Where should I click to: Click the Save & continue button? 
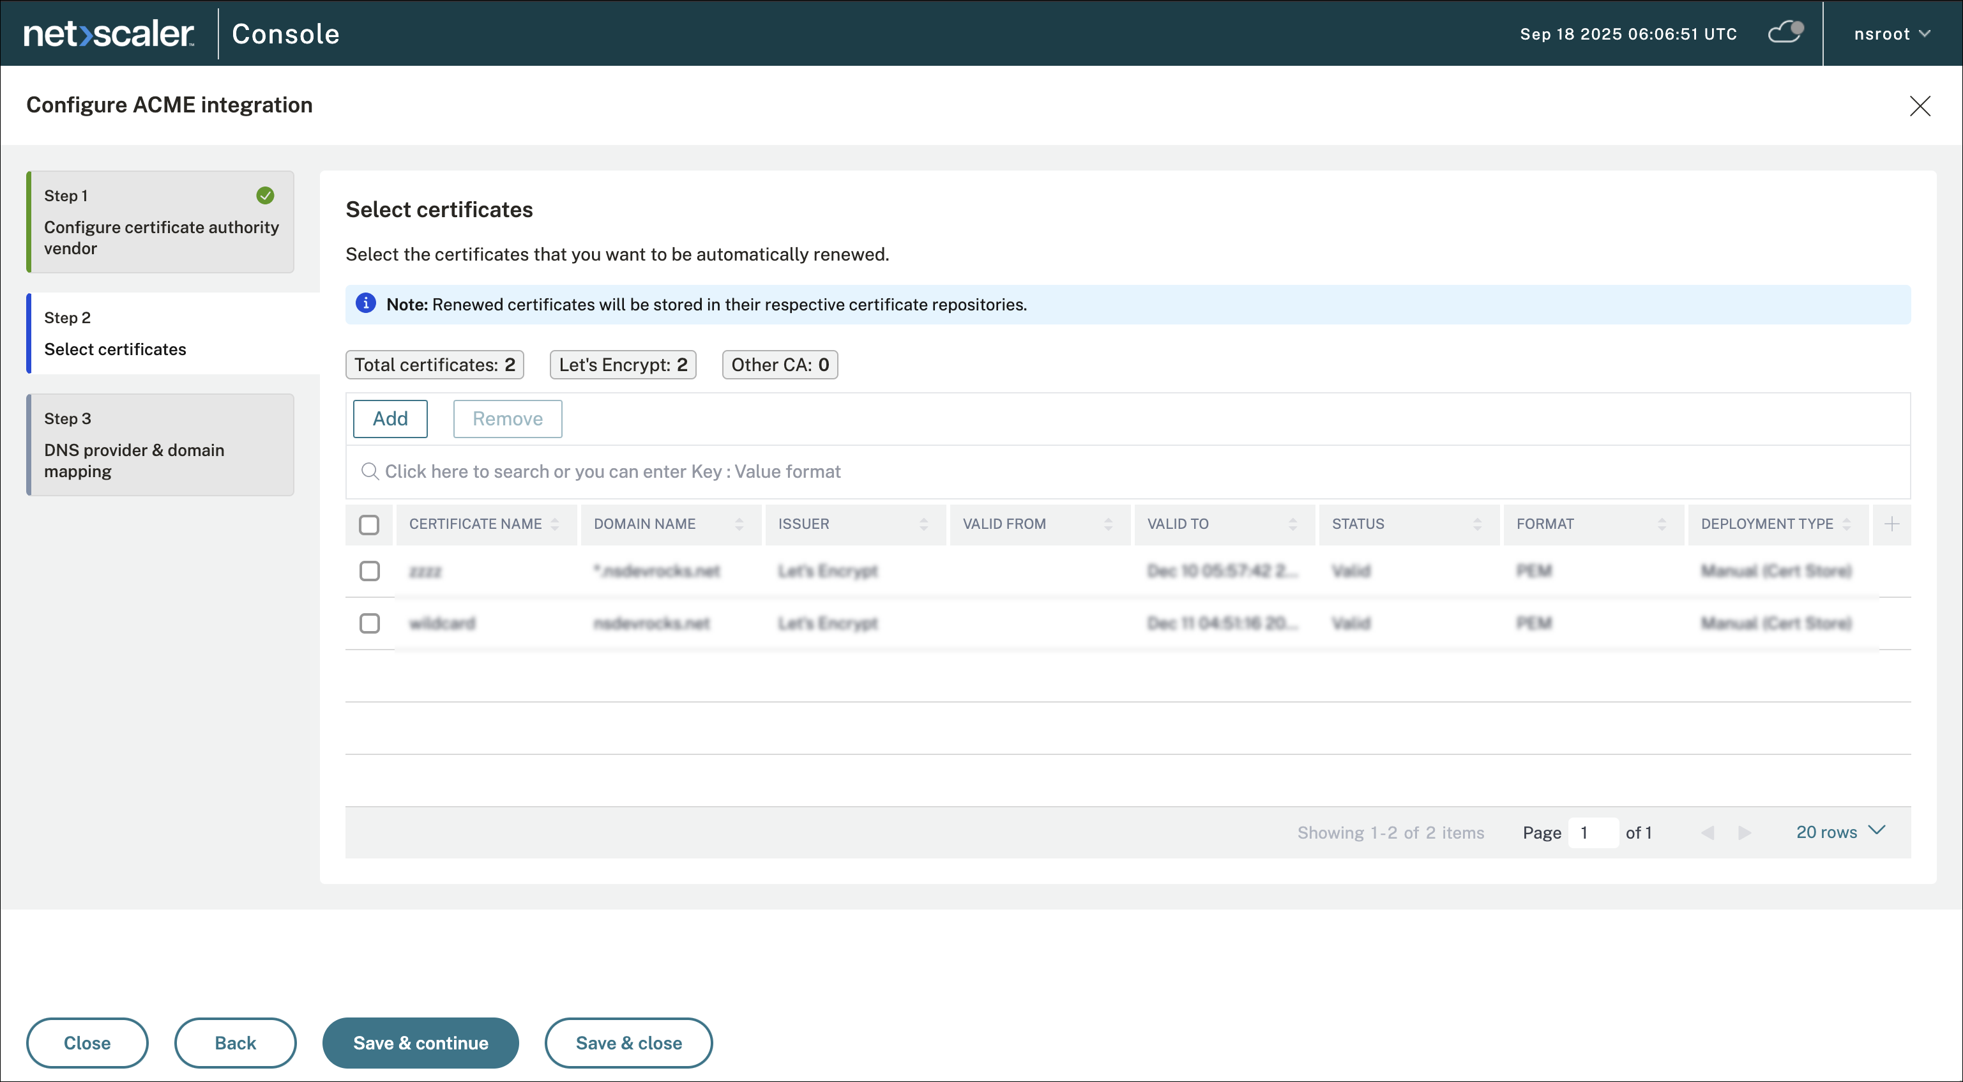pos(420,1043)
